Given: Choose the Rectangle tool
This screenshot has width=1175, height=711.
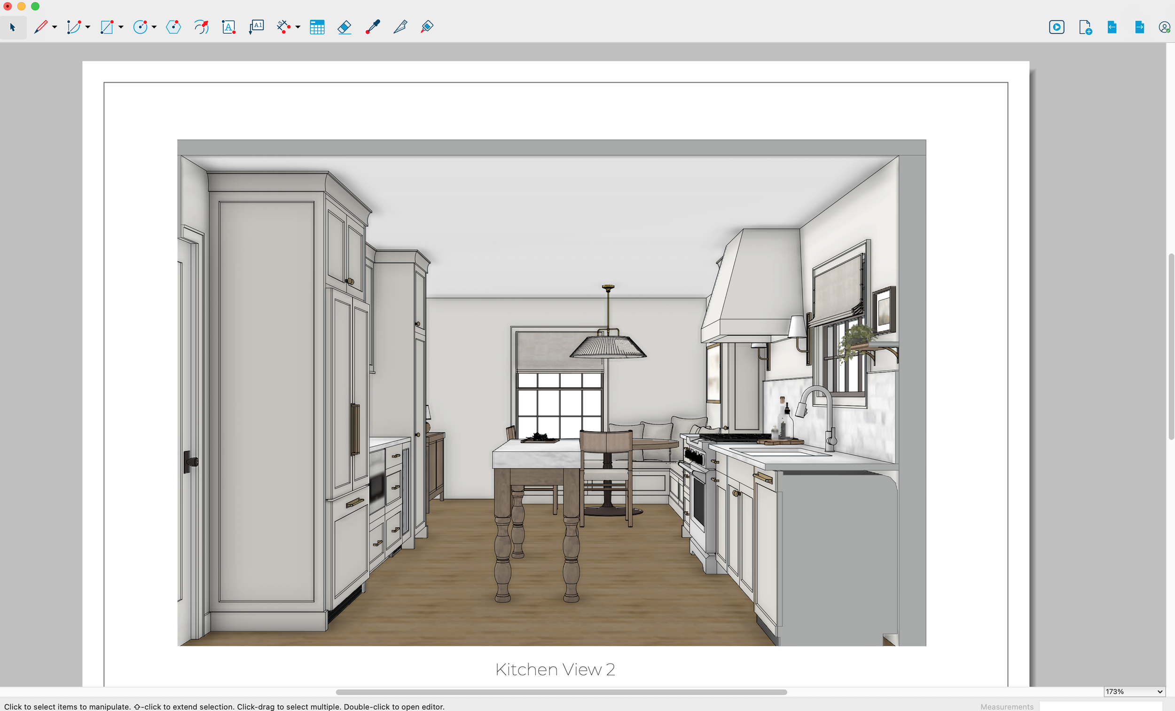Looking at the screenshot, I should [107, 27].
